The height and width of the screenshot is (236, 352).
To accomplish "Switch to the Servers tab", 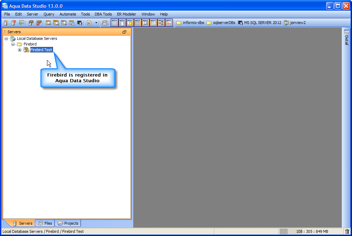I will point(23,223).
